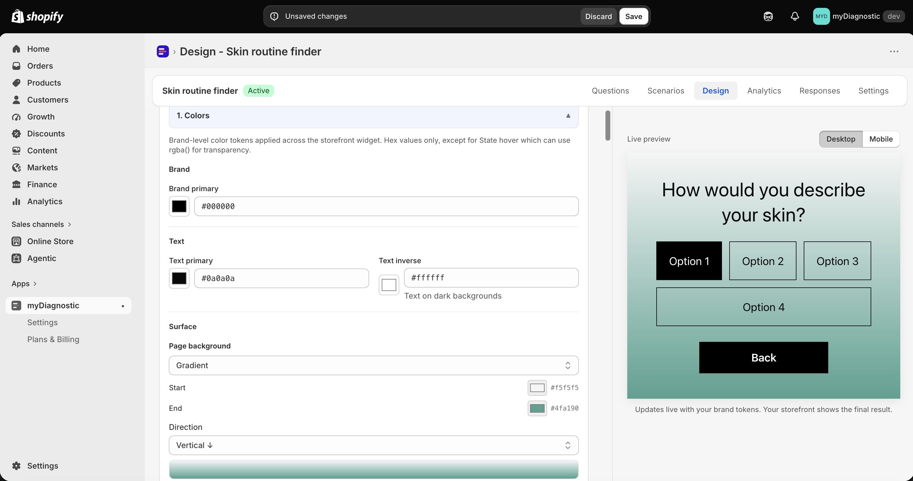Click the Home icon in sidebar
Image resolution: width=913 pixels, height=481 pixels.
coord(16,49)
